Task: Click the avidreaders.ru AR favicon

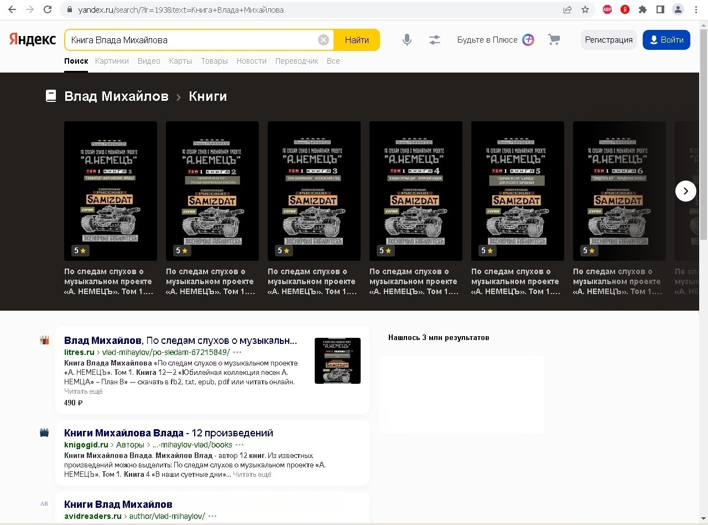Action: point(44,504)
